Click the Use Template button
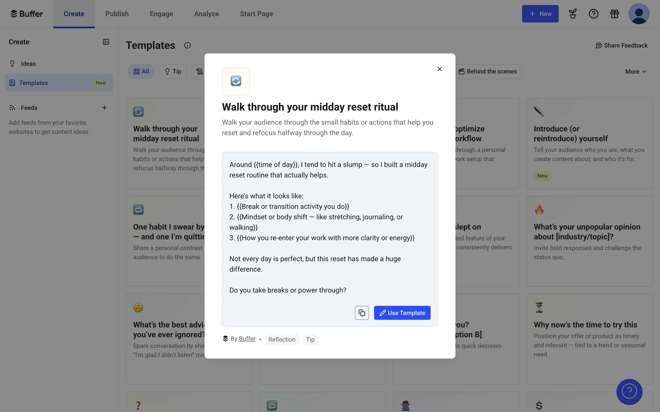660x412 pixels. coord(402,313)
